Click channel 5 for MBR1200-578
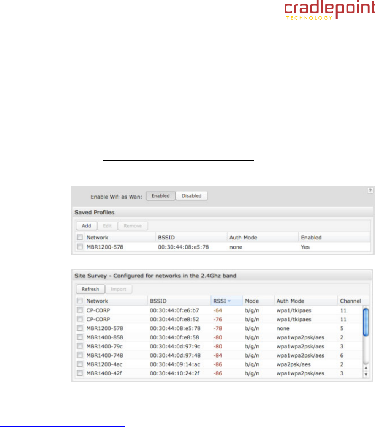 pyautogui.click(x=342, y=328)
